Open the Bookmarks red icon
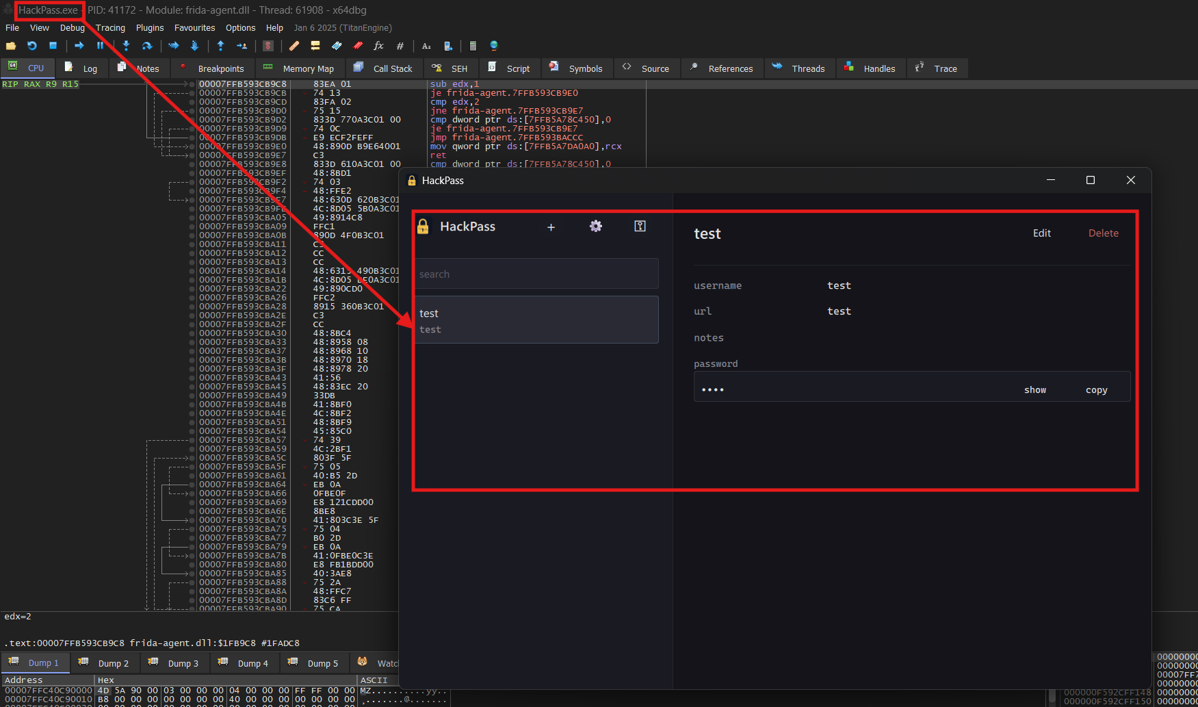 (358, 46)
